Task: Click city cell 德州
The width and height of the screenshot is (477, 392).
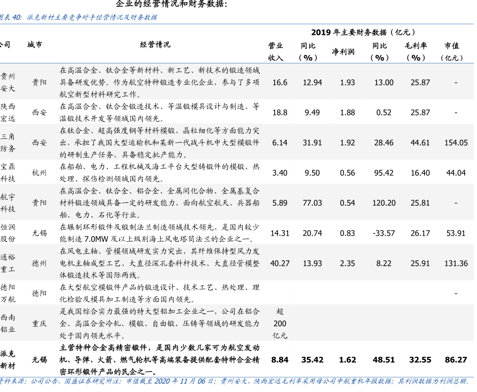Action: (39, 263)
